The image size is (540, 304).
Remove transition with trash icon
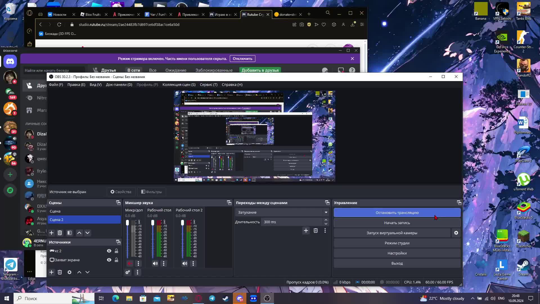pos(316,231)
